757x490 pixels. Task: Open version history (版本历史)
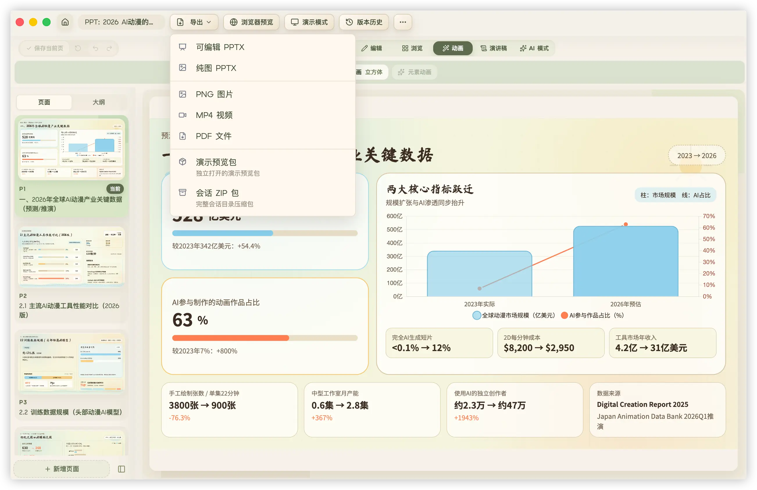[x=364, y=22]
